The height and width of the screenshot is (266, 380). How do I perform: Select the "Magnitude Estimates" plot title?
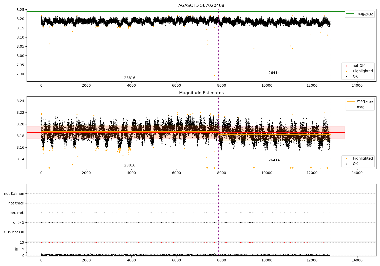pos(201,93)
